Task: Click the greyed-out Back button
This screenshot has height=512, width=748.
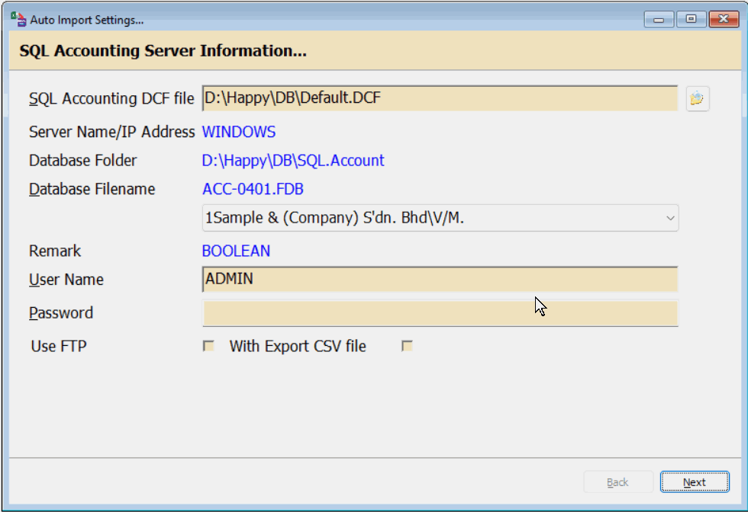Action: click(x=617, y=482)
